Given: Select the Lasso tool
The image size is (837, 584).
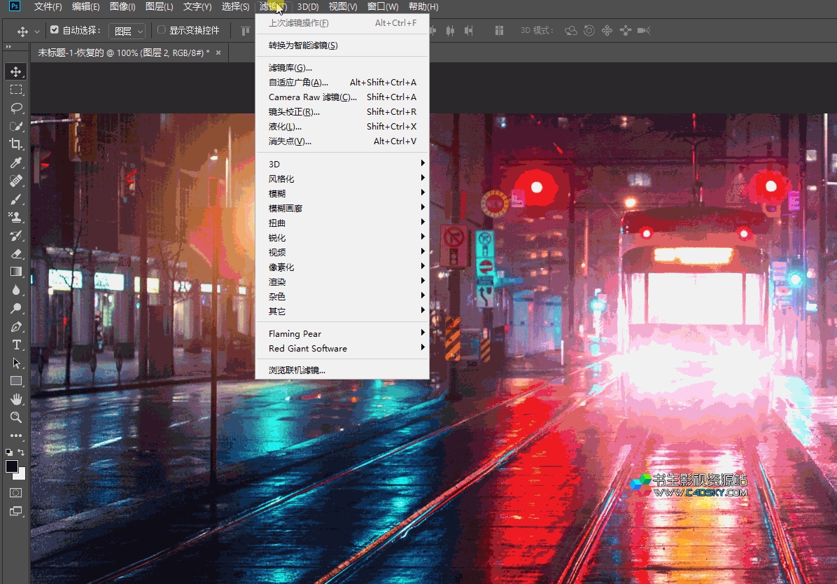Looking at the screenshot, I should (x=15, y=108).
